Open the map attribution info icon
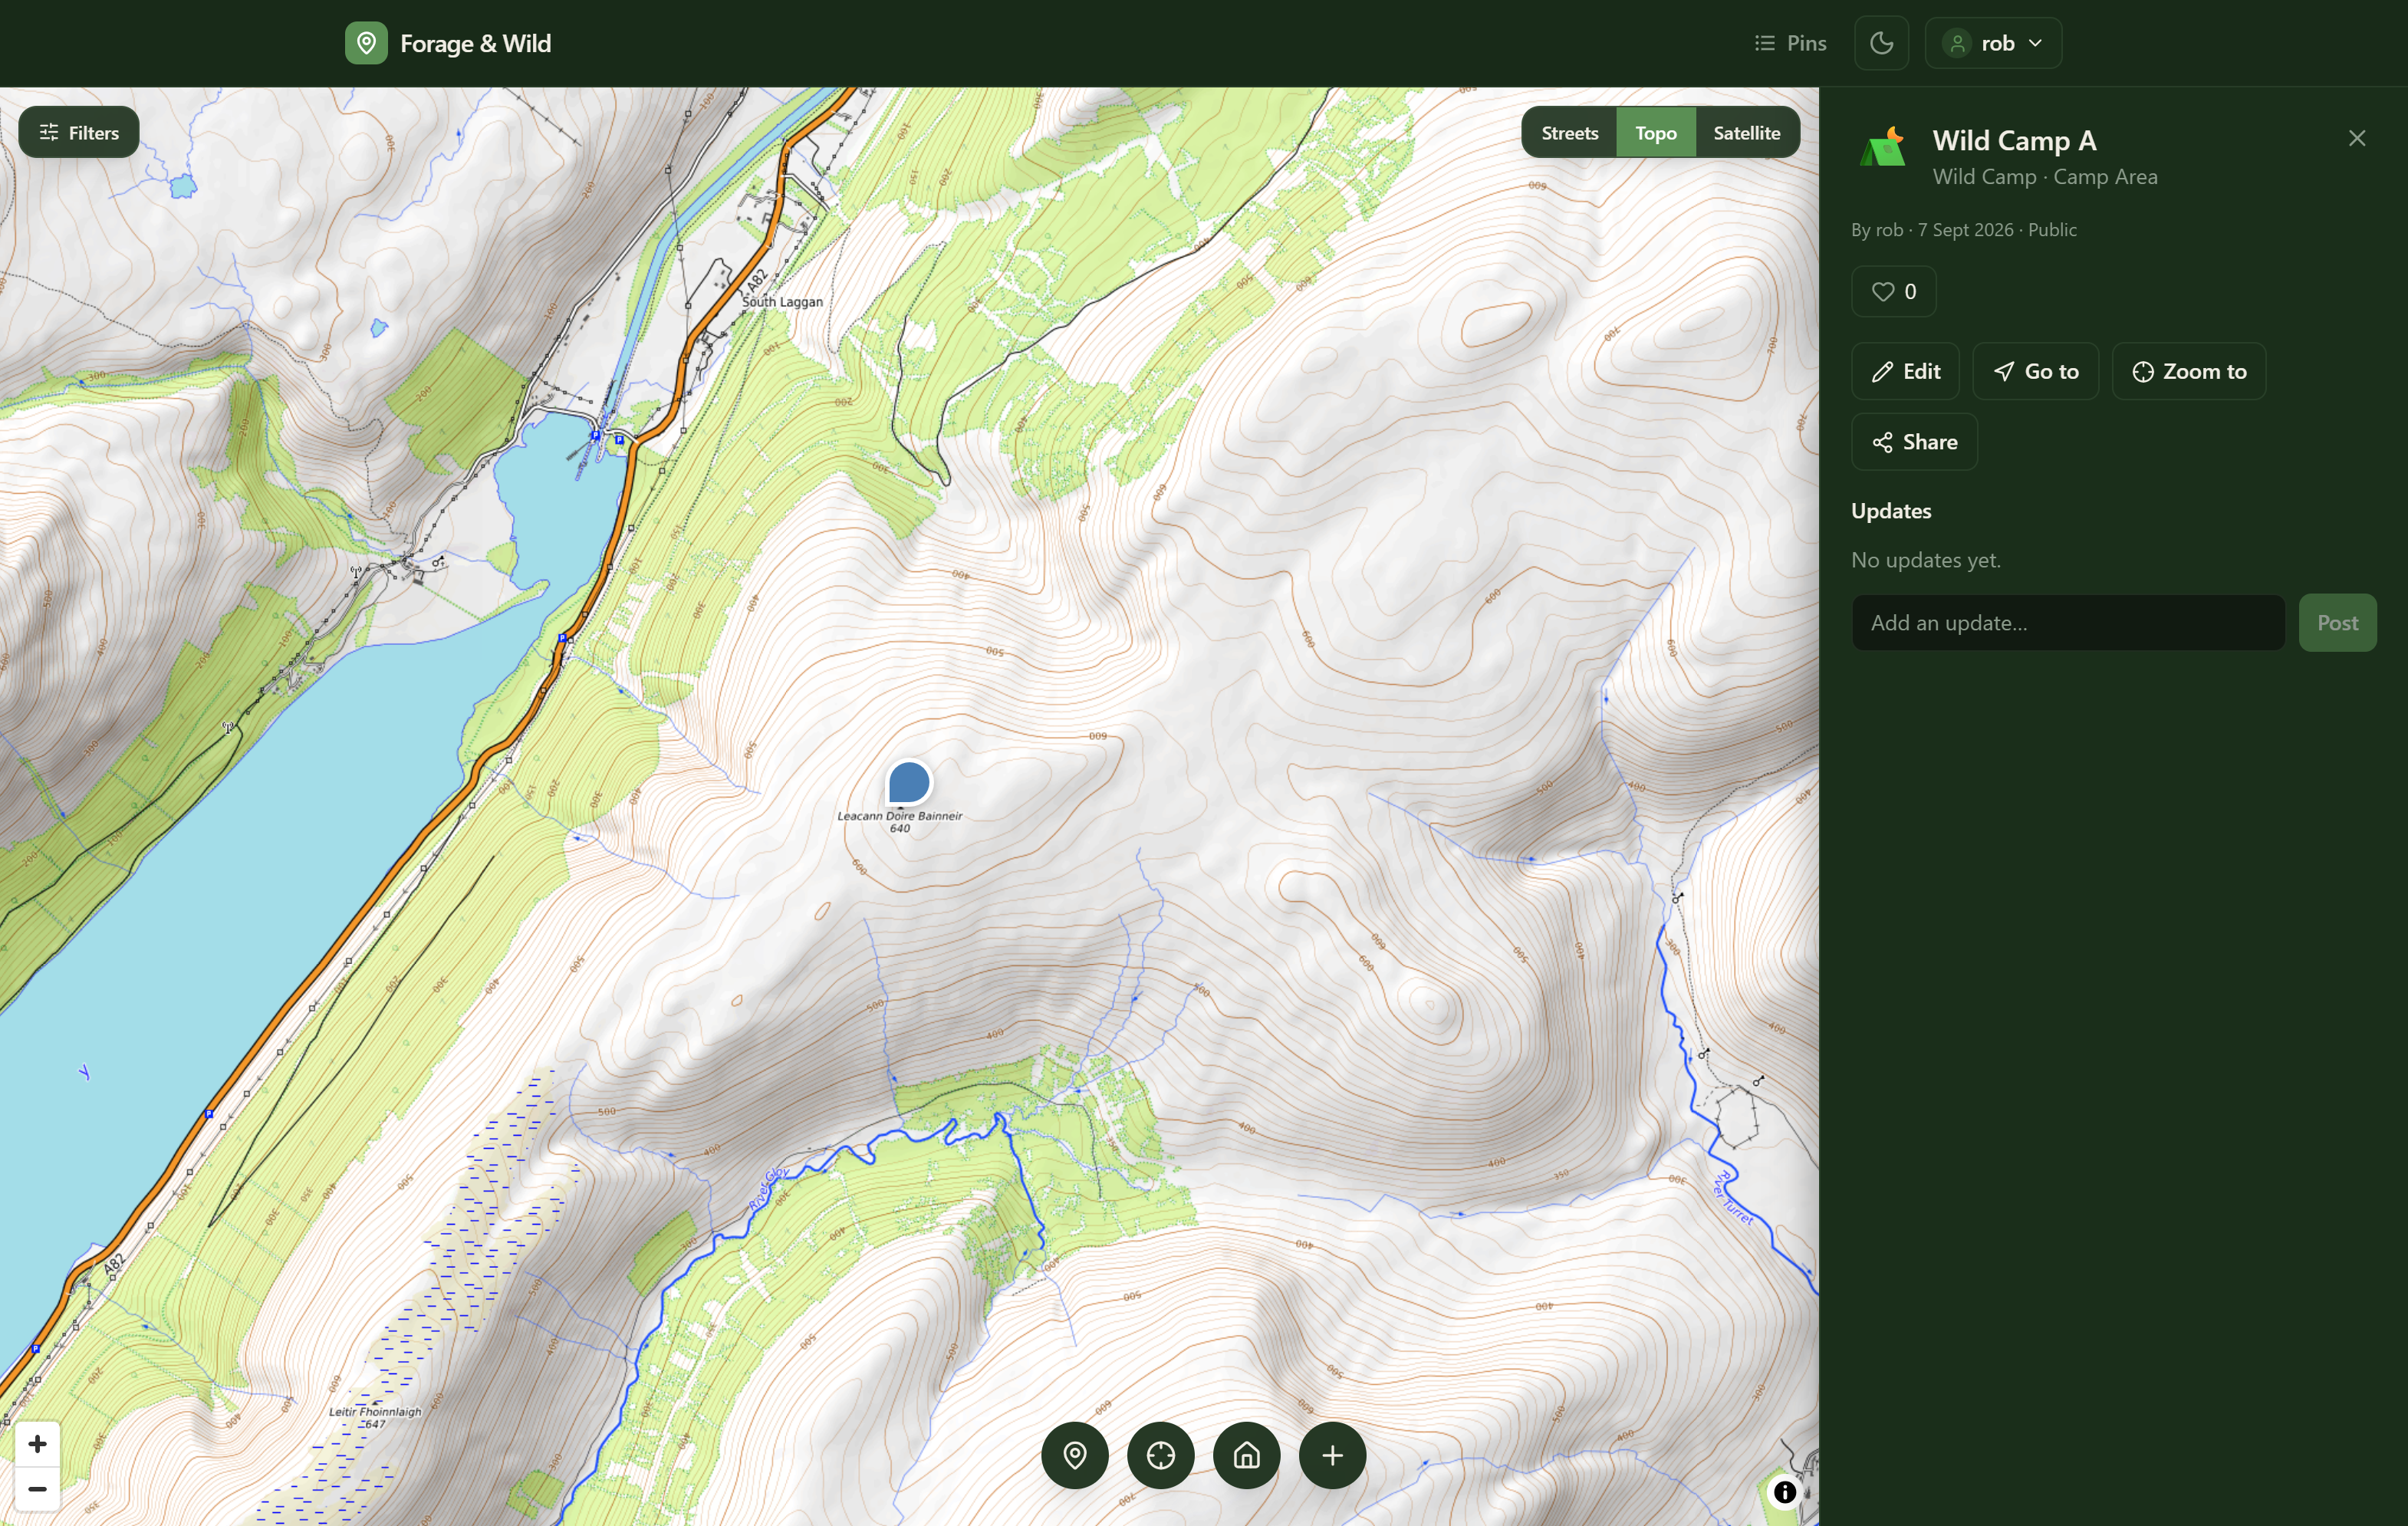The image size is (2408, 1526). point(1784,1492)
